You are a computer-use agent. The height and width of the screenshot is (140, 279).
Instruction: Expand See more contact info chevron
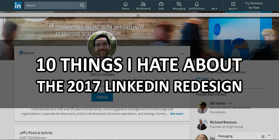212,78
